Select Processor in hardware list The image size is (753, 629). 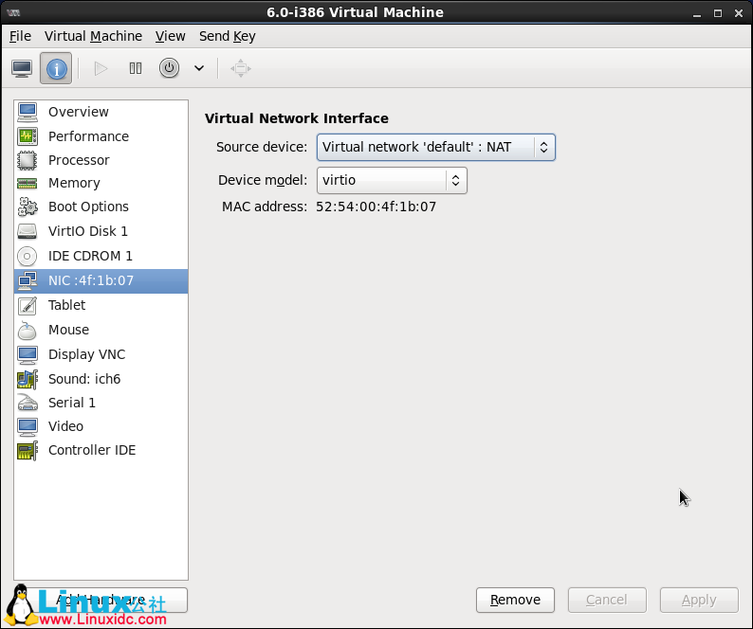click(101, 160)
